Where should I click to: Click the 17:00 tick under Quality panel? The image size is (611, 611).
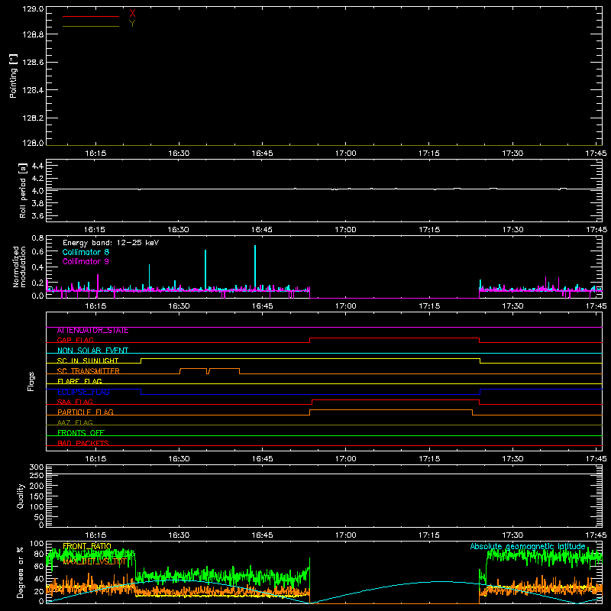pos(346,535)
